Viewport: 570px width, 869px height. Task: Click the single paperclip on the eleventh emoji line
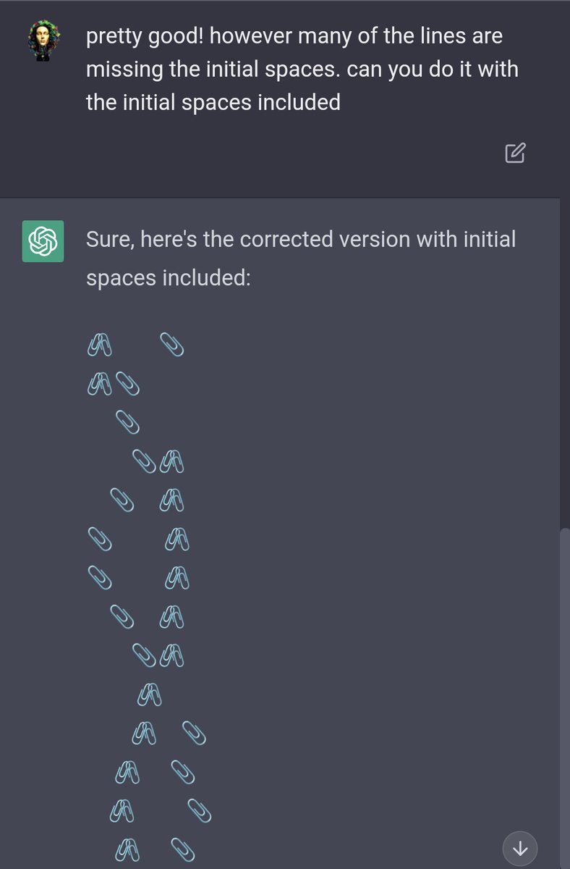(x=194, y=734)
